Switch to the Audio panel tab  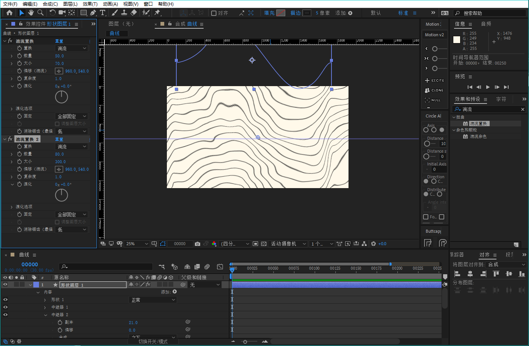click(486, 24)
